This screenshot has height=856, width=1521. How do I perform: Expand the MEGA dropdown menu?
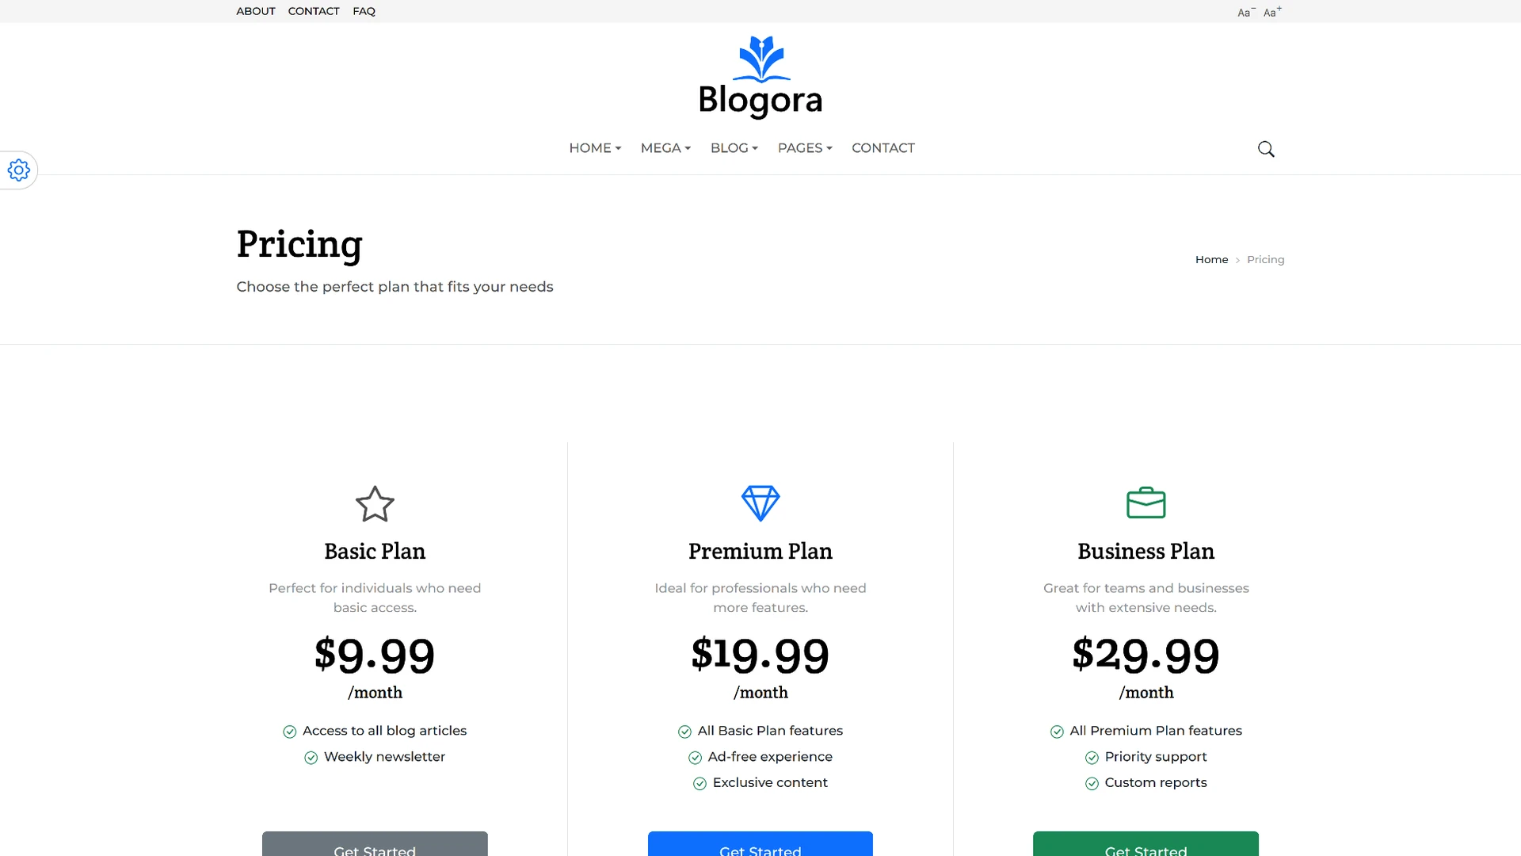665,148
